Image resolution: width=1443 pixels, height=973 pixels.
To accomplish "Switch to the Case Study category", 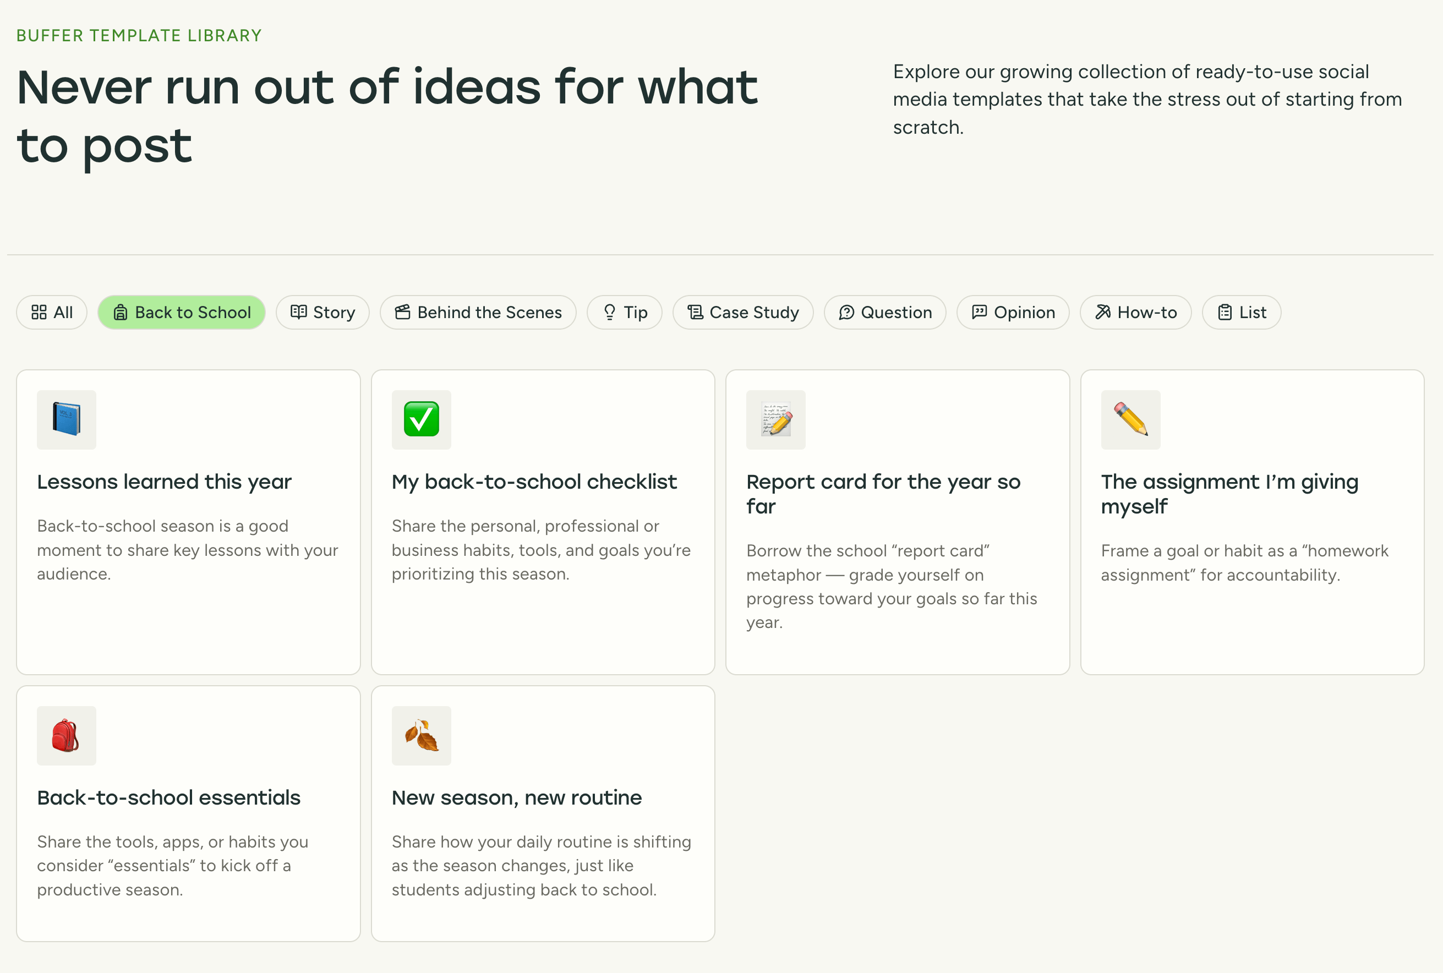I will coord(742,312).
